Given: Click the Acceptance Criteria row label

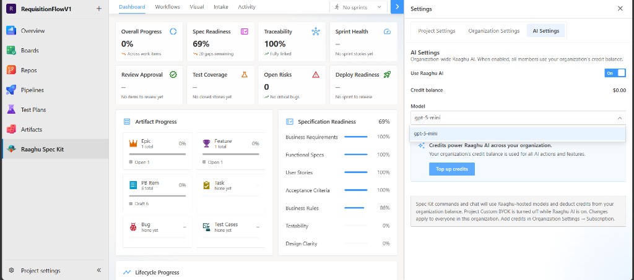Looking at the screenshot, I should click(x=307, y=190).
